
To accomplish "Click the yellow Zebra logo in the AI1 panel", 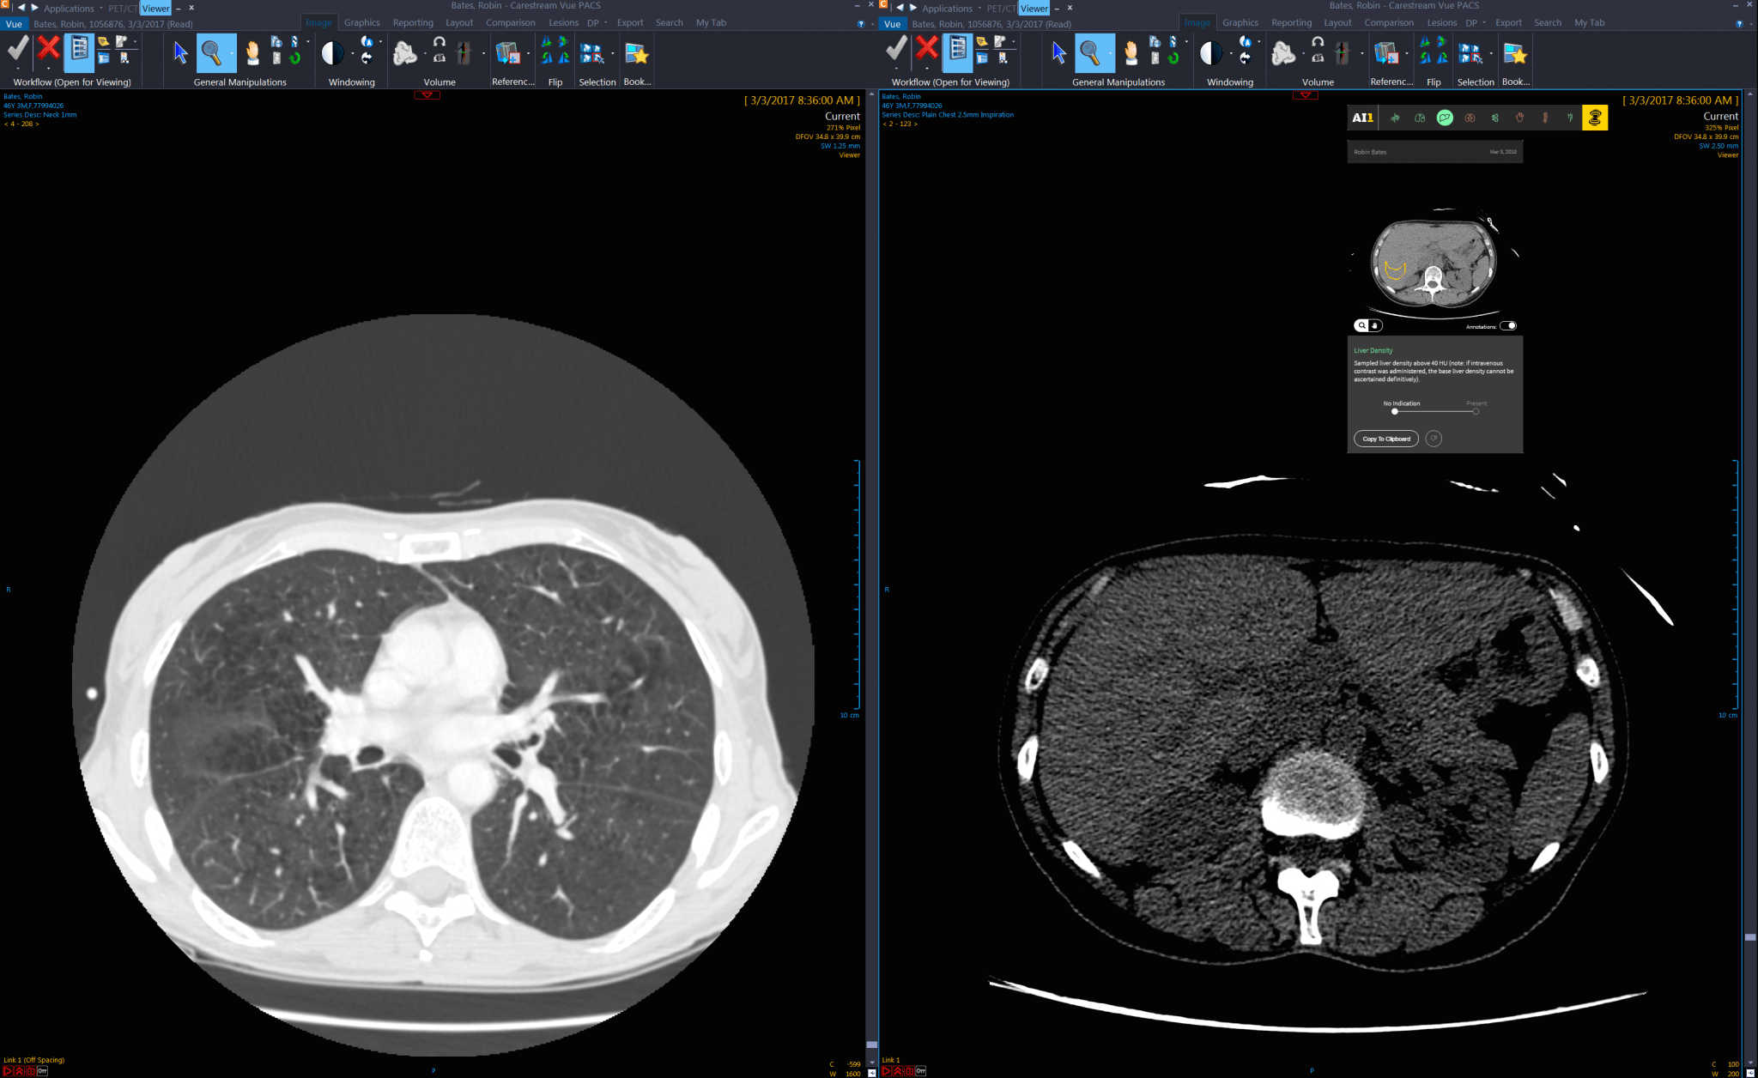I will [1595, 118].
